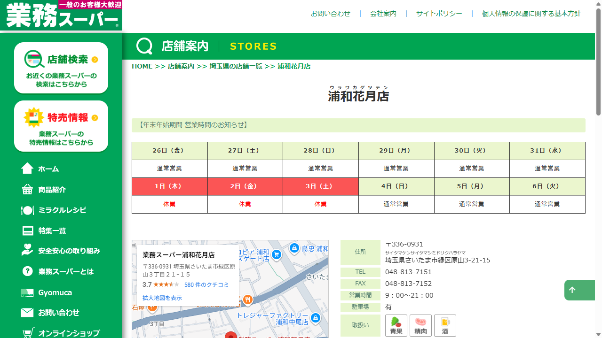Open 商品紹介 product introduction icon
602x338 pixels.
[27, 190]
